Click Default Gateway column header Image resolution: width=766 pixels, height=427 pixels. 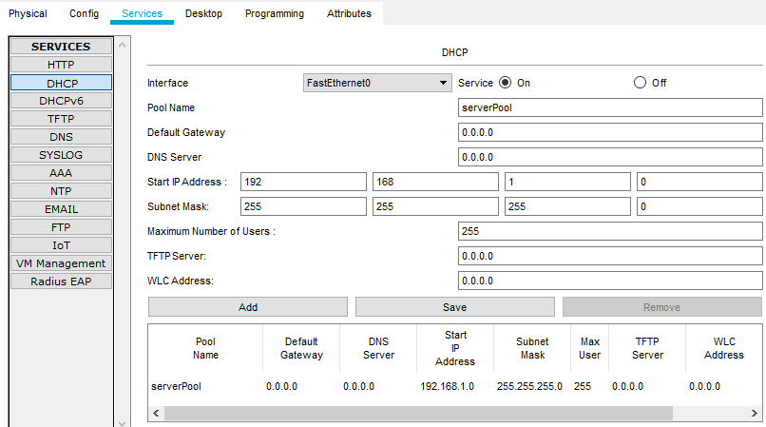point(301,348)
